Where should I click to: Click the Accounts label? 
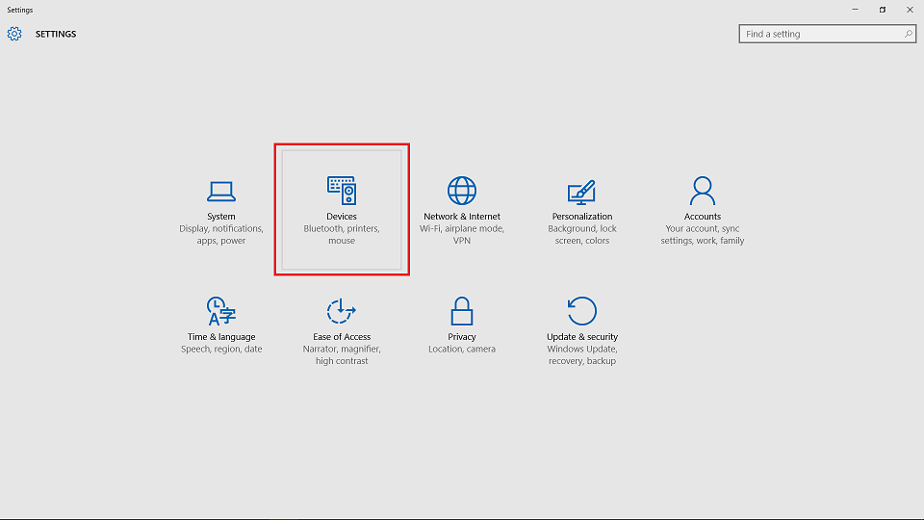pyautogui.click(x=703, y=217)
